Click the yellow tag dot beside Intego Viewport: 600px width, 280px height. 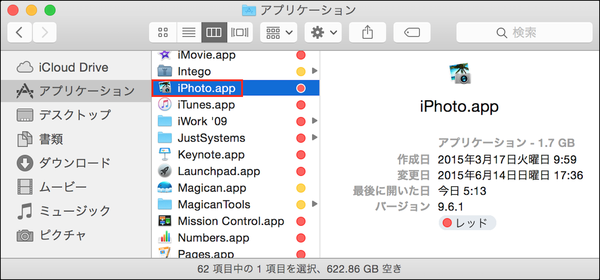point(301,71)
